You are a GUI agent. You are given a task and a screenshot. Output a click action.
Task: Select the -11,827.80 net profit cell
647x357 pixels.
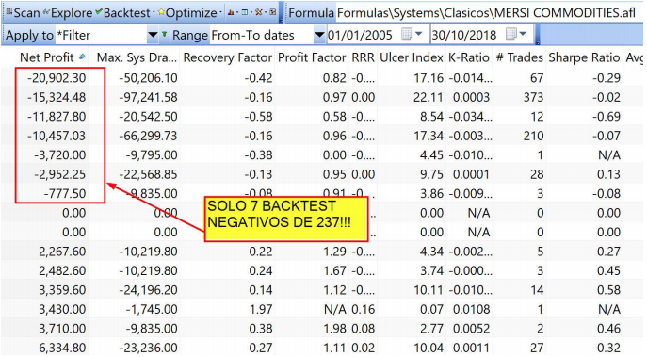point(57,117)
